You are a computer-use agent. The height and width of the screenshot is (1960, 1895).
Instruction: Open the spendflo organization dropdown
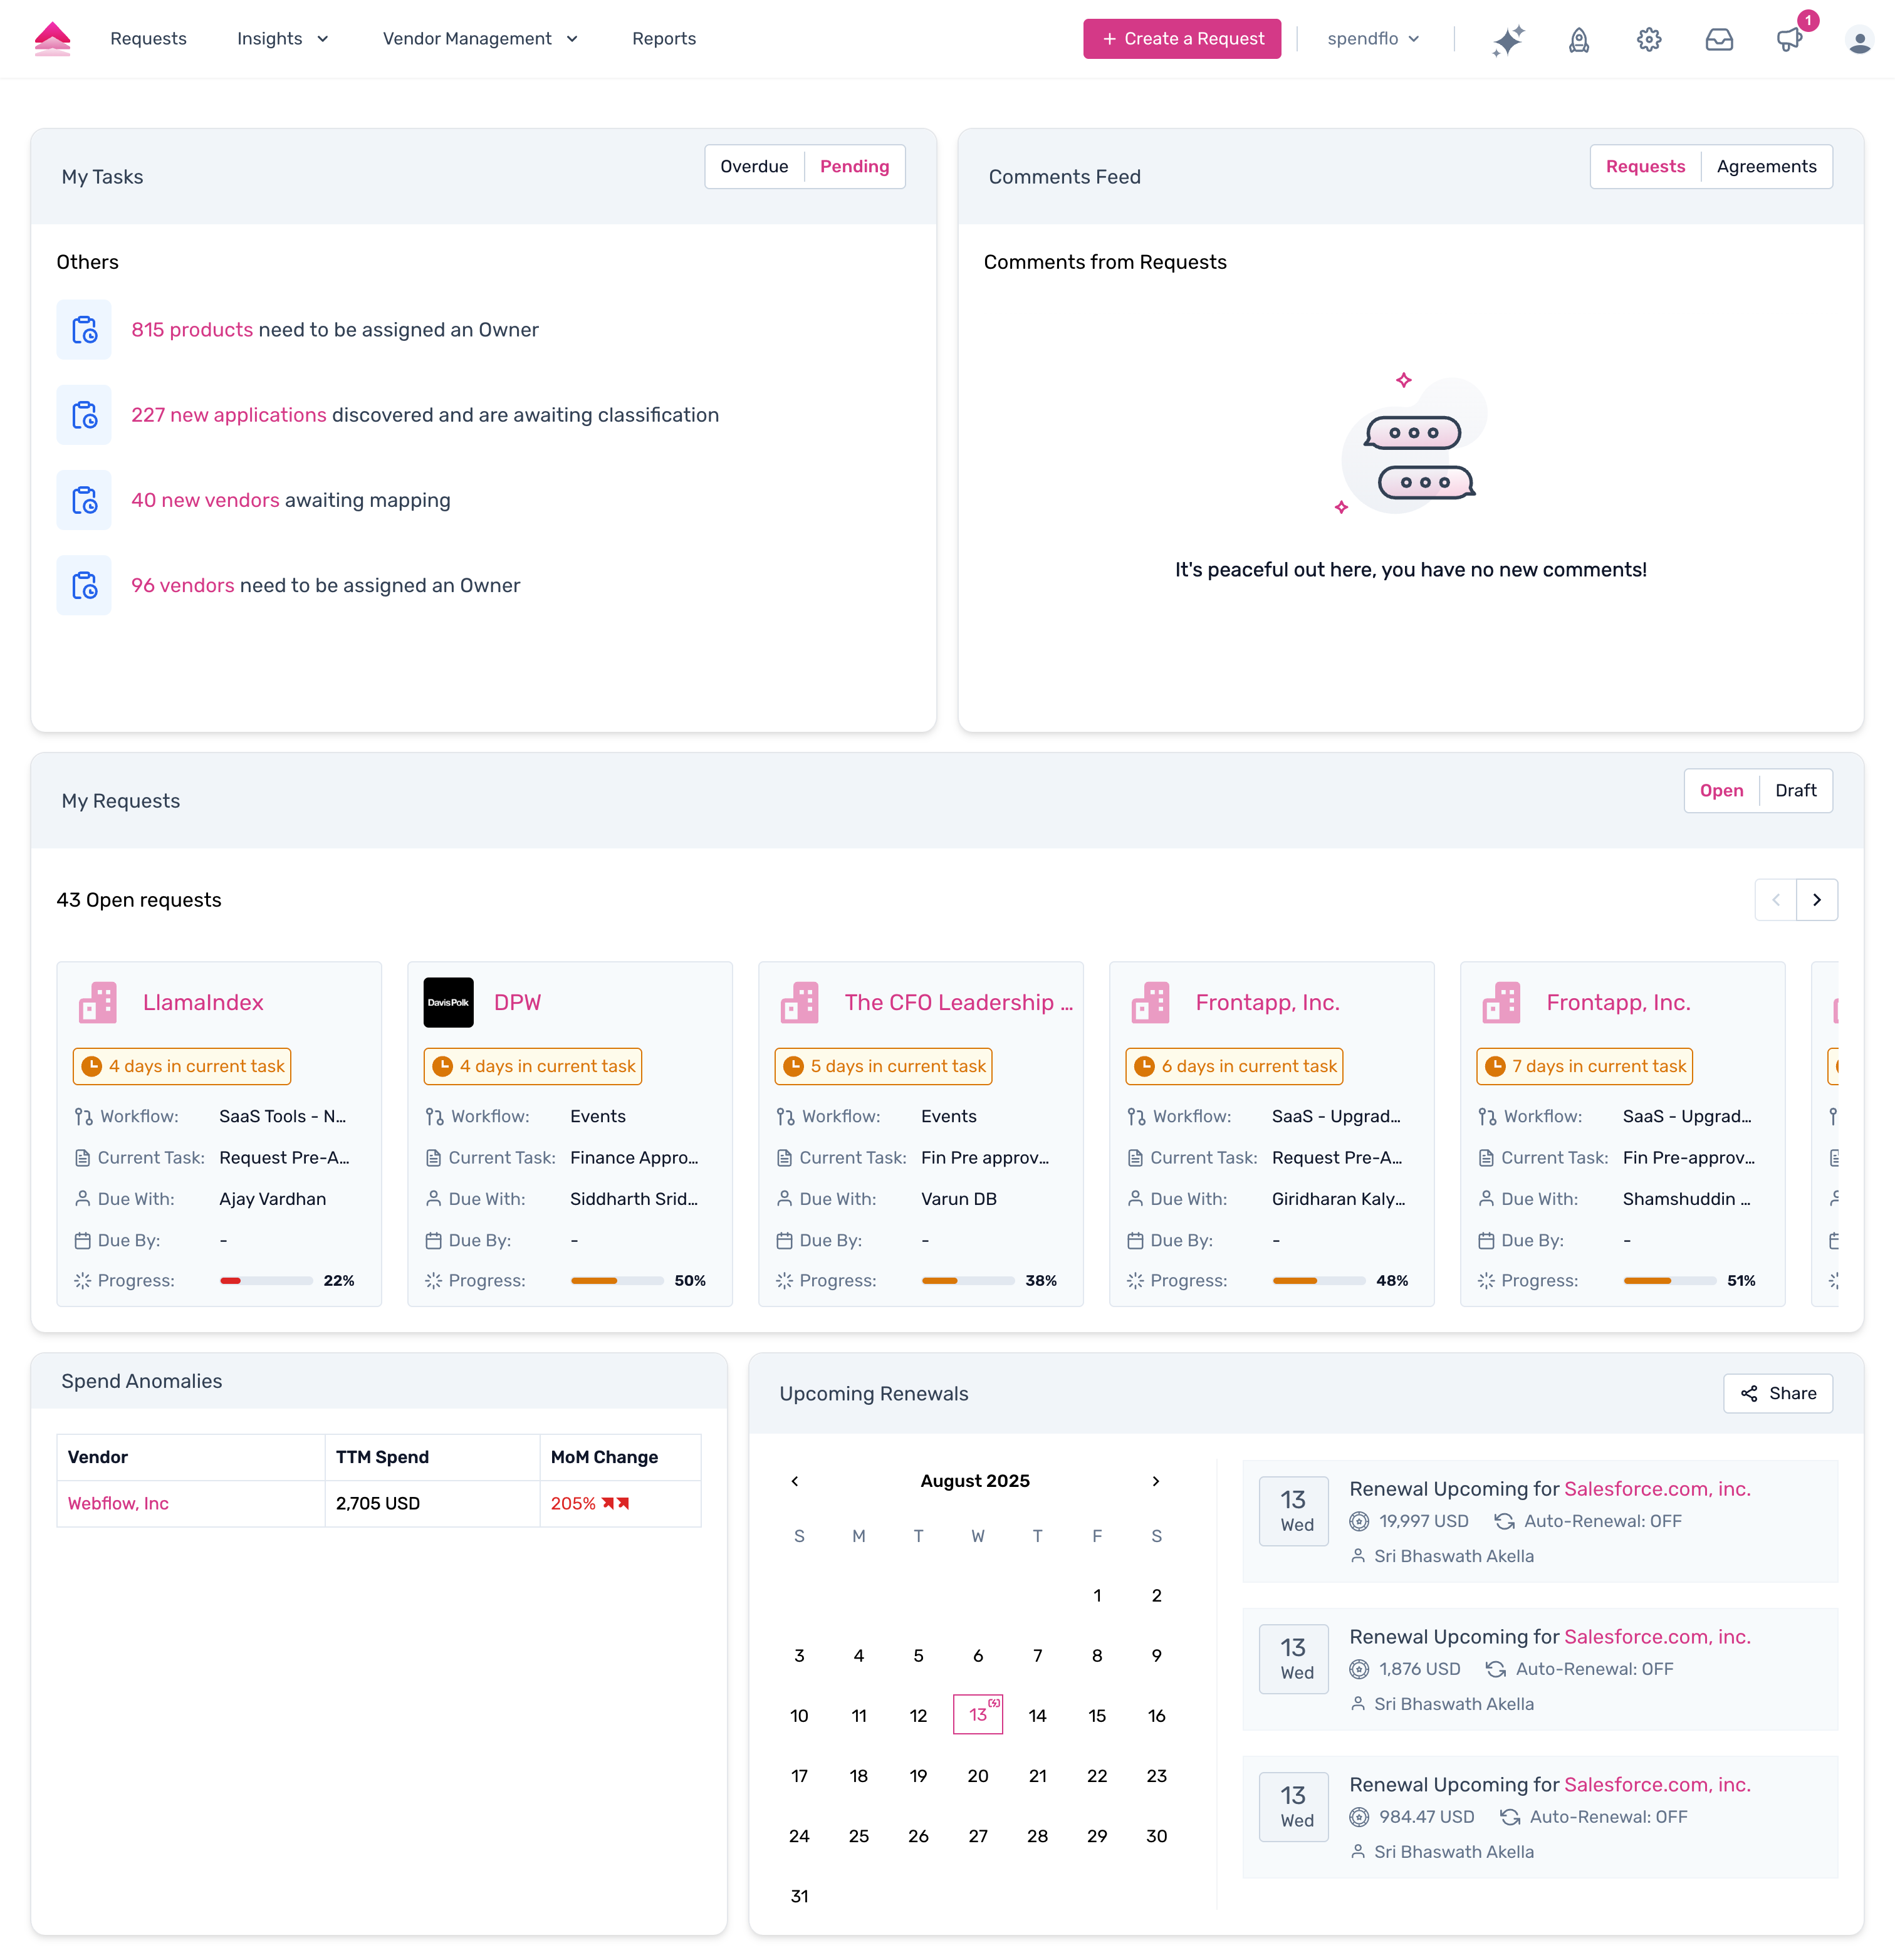(x=1374, y=39)
